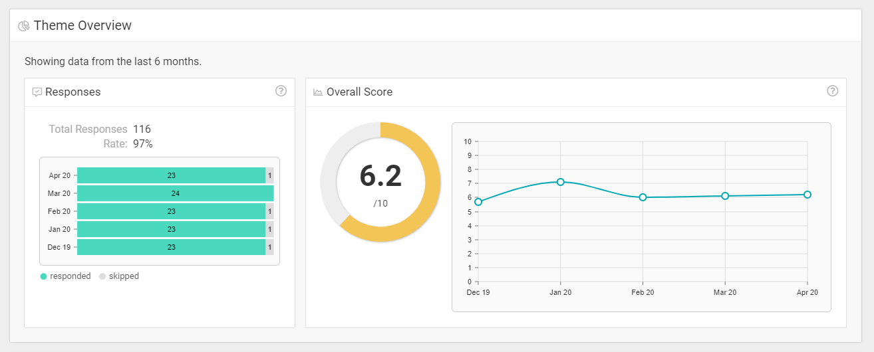
Task: Click the Jan 20 peak data point
Action: (x=561, y=182)
